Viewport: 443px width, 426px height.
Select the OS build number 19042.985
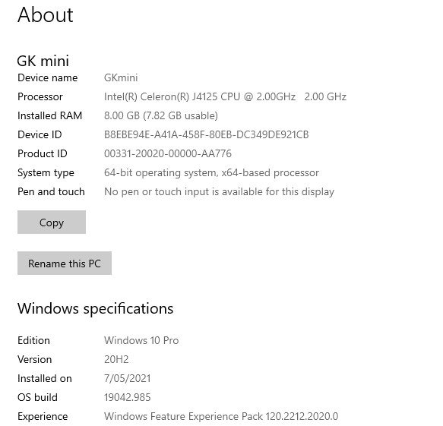(128, 397)
